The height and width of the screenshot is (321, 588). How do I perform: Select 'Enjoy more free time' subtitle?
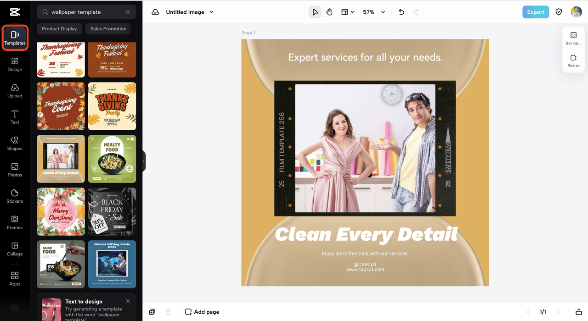click(365, 253)
